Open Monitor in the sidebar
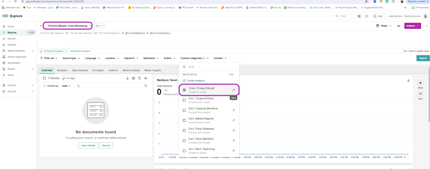 click(12, 39)
